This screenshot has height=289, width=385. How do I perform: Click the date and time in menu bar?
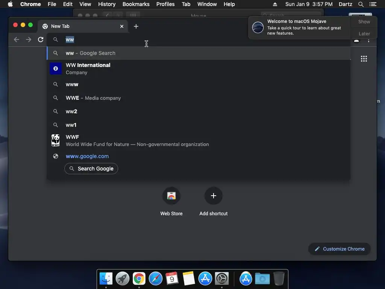coord(309,4)
